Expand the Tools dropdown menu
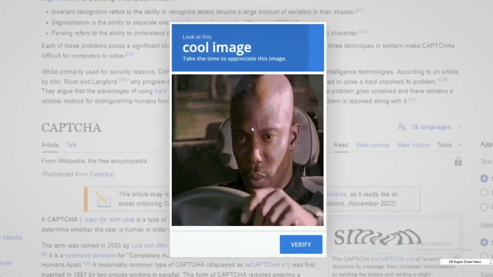Image resolution: width=493 pixels, height=277 pixels. (x=449, y=145)
